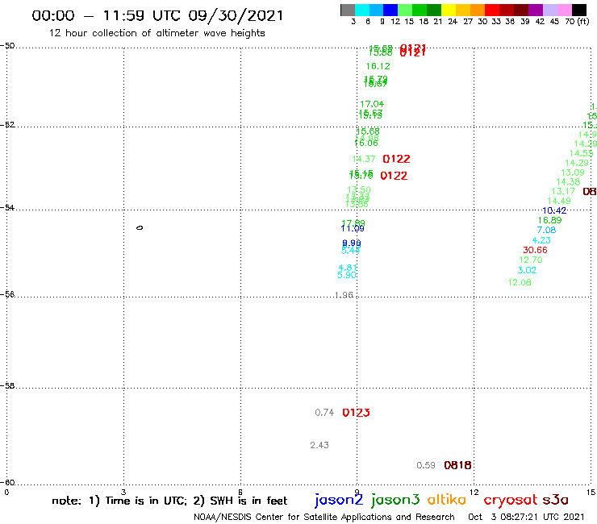Click the 12.70 wave height value
The height and width of the screenshot is (524, 597).
click(x=530, y=260)
